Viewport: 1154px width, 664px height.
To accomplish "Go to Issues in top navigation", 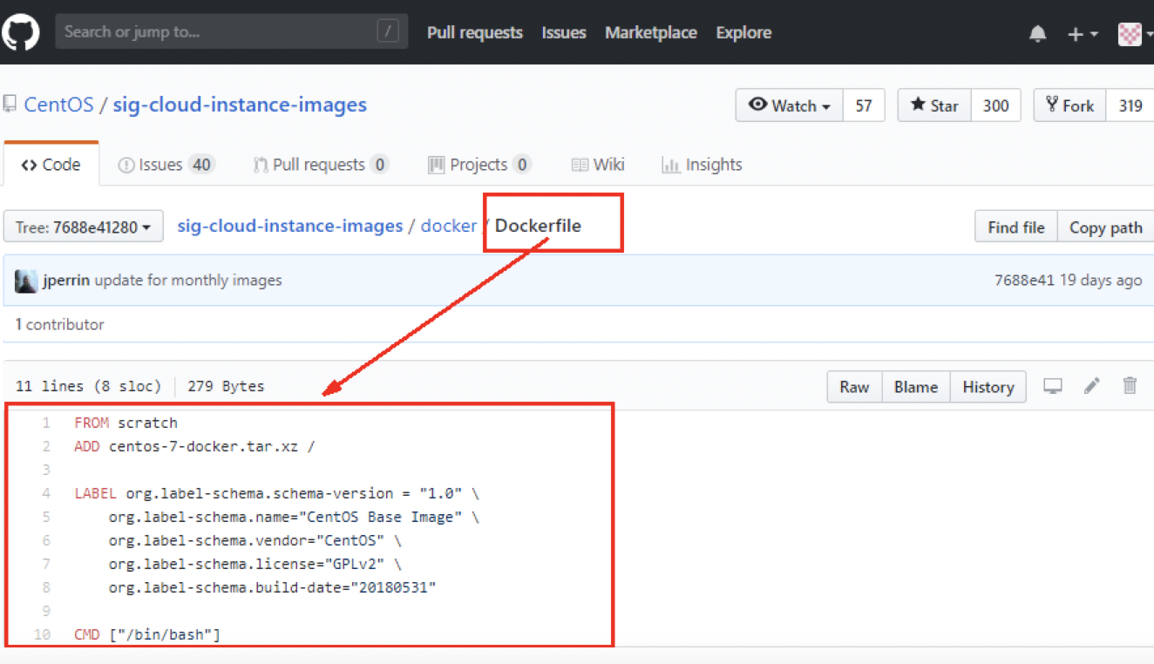I will point(564,32).
